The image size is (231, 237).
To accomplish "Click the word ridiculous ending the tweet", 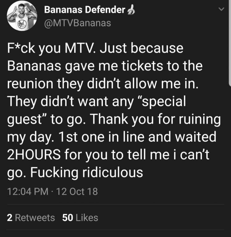I will tap(112, 172).
